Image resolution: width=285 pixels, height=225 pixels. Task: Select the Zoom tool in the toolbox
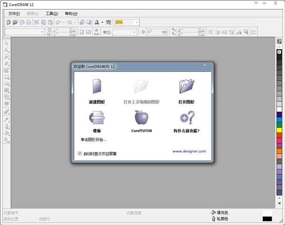(7, 56)
